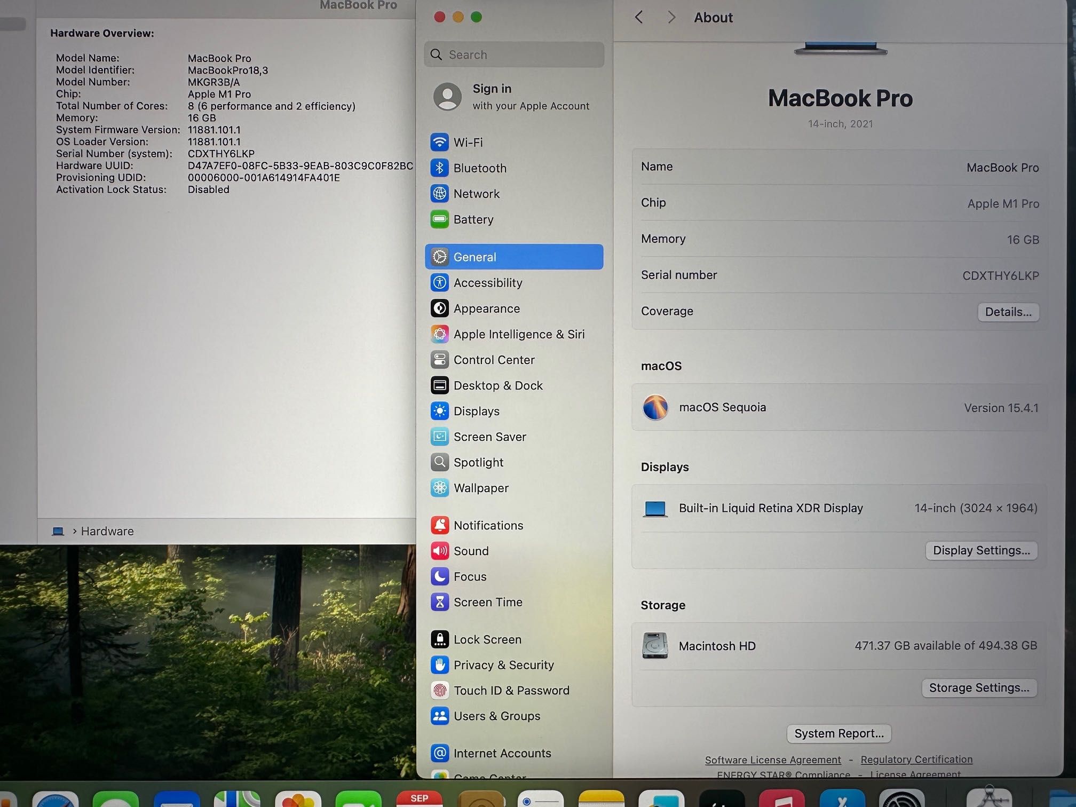Open Notifications settings
Screen dimensions: 1076x807
click(514, 525)
